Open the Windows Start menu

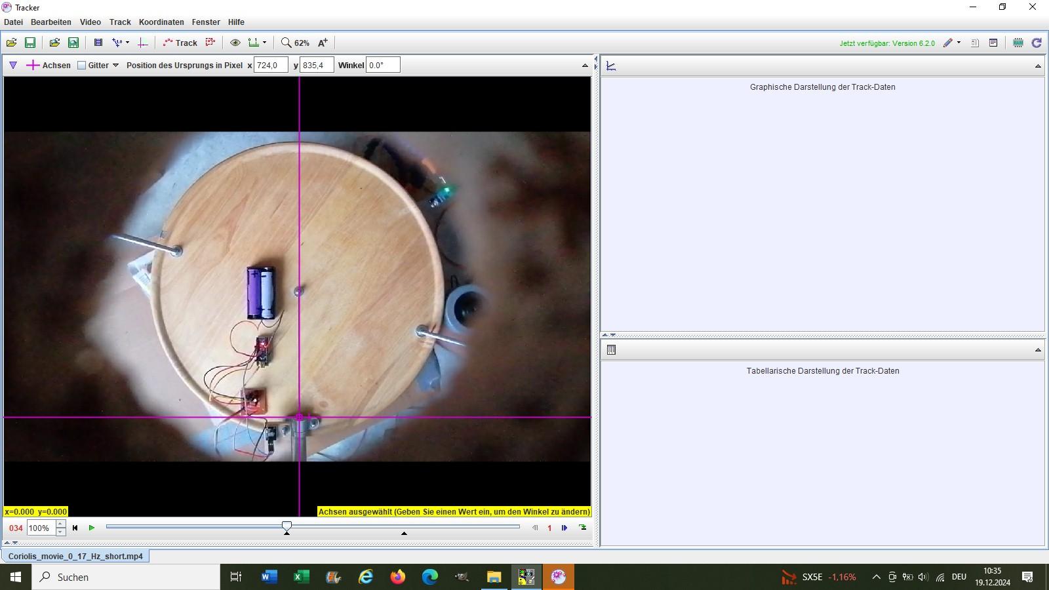(16, 577)
